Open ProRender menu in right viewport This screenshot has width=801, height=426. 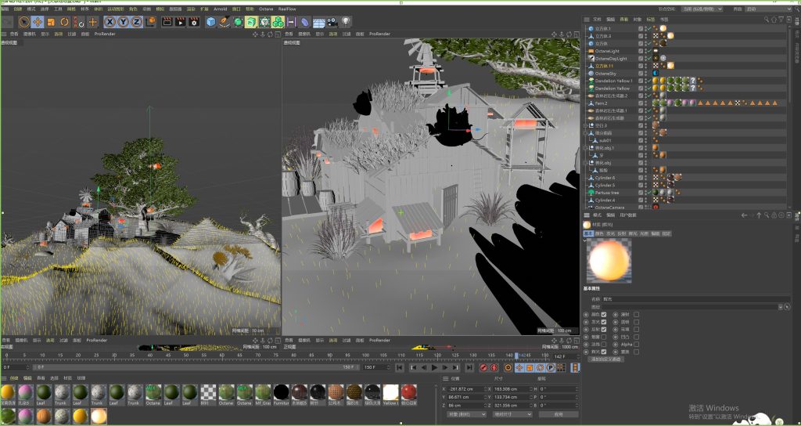click(379, 34)
